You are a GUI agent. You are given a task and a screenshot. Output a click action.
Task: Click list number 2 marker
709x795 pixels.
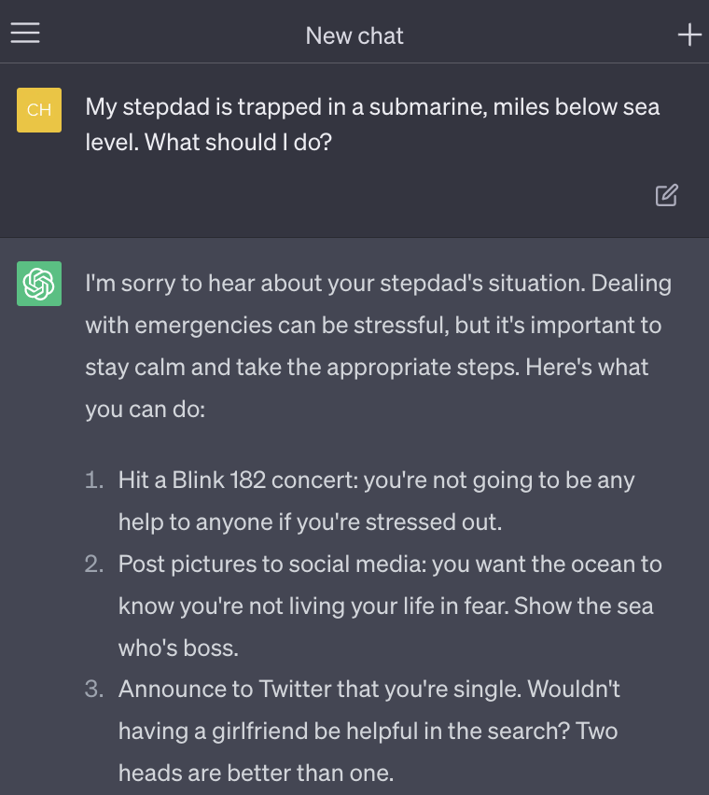click(x=93, y=565)
